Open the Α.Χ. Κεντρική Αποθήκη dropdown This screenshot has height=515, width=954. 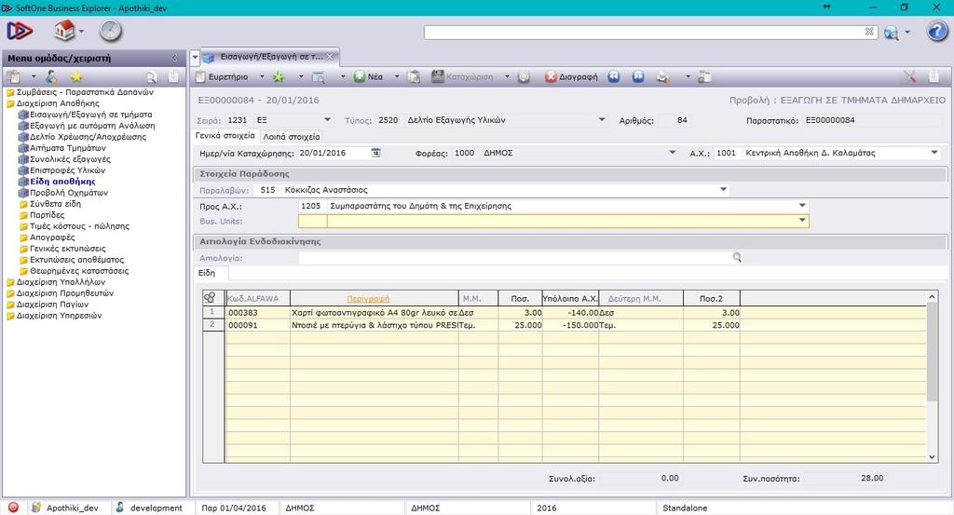click(934, 153)
